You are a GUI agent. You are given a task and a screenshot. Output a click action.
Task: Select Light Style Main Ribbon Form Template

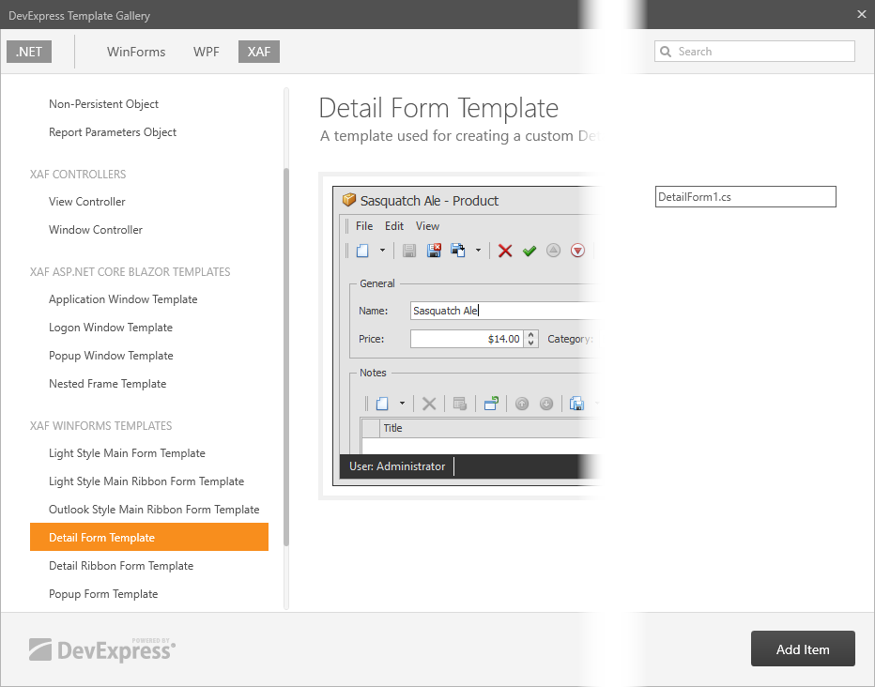146,481
